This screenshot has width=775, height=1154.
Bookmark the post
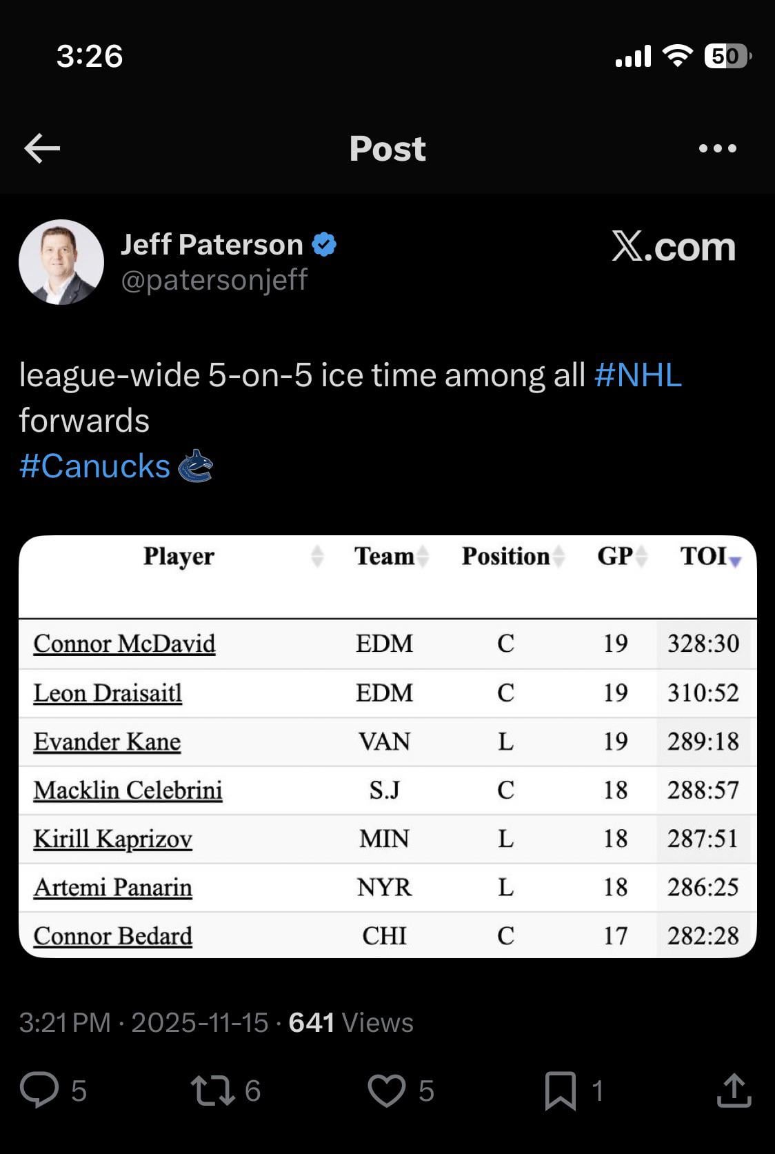[x=560, y=1090]
